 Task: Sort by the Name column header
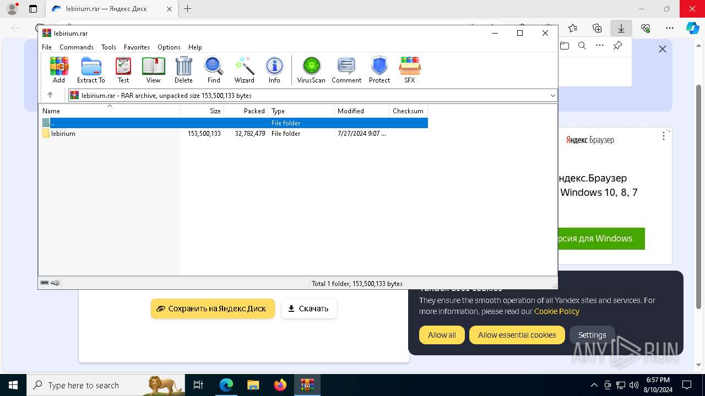click(109, 111)
